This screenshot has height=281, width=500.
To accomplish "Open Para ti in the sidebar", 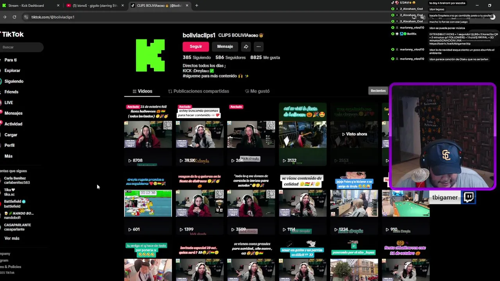I will click(11, 60).
